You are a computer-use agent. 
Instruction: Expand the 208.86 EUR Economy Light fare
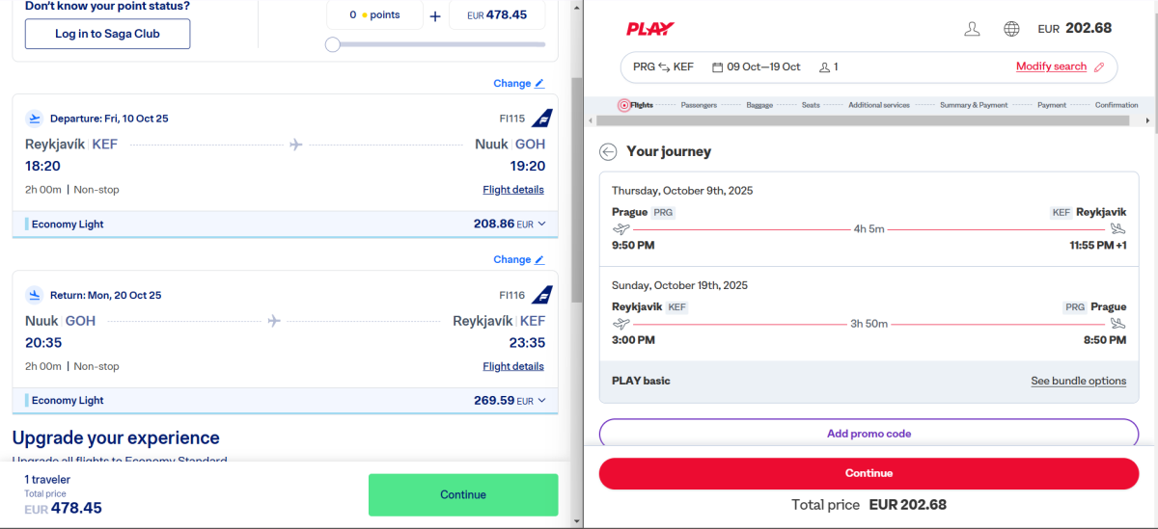point(541,224)
